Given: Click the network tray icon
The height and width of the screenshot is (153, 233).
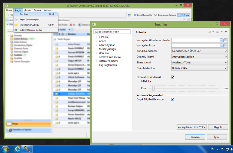Looking at the screenshot, I should tap(227, 149).
